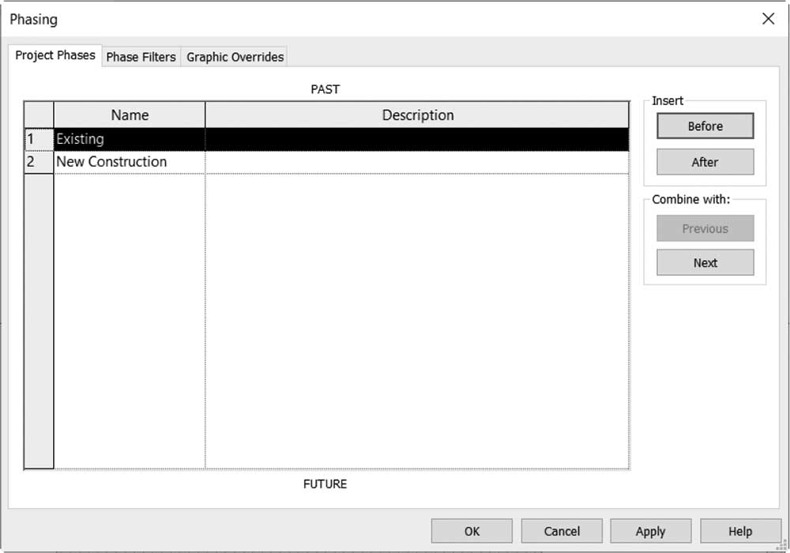
Task: Cancel the Phasing dialog
Action: 562,532
